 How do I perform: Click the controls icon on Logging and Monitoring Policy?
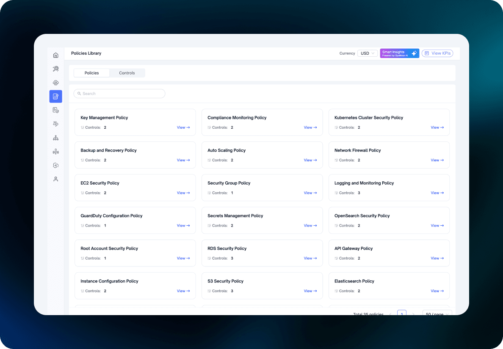pos(337,193)
